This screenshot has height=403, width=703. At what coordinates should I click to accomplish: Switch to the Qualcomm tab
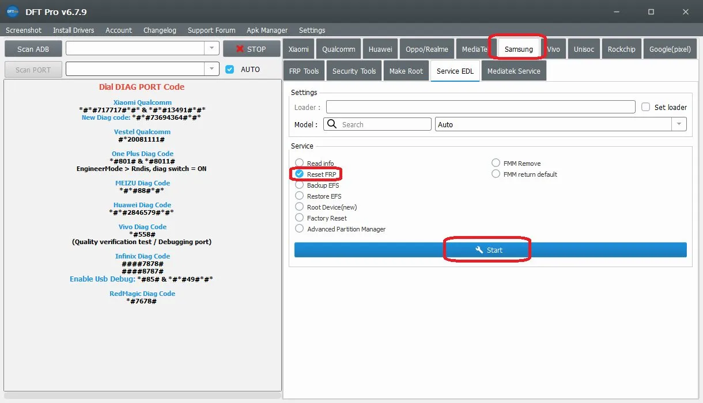click(339, 49)
